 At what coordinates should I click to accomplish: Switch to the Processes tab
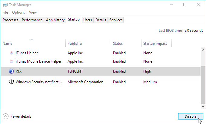click(x=10, y=20)
